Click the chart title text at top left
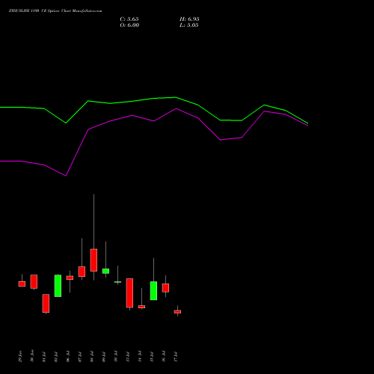The image size is (374, 374). point(55,11)
